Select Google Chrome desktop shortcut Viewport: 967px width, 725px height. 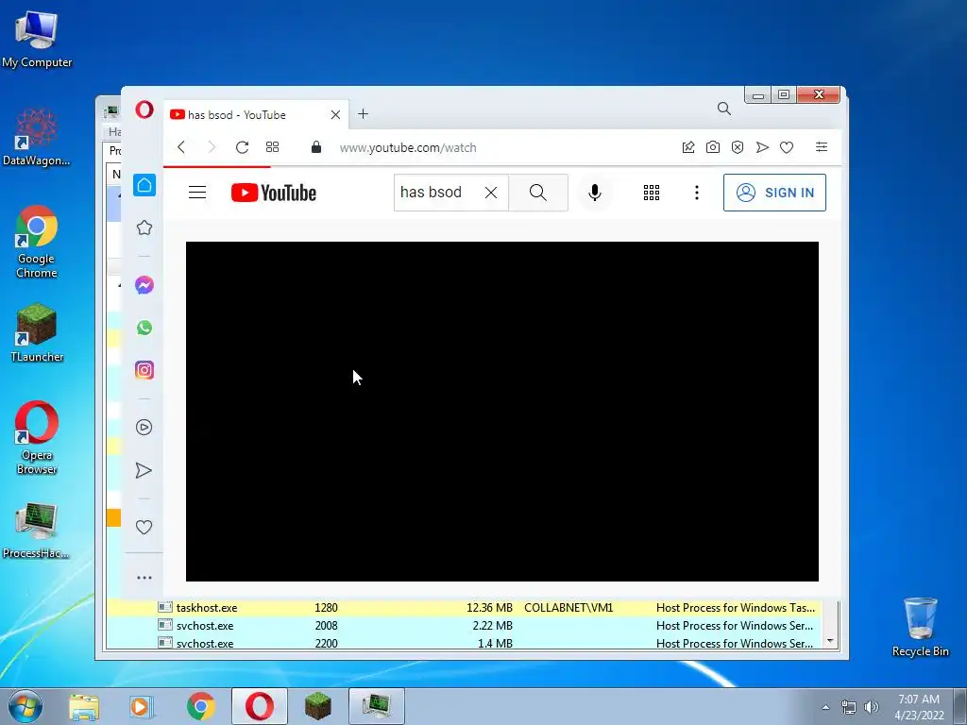[x=37, y=242]
